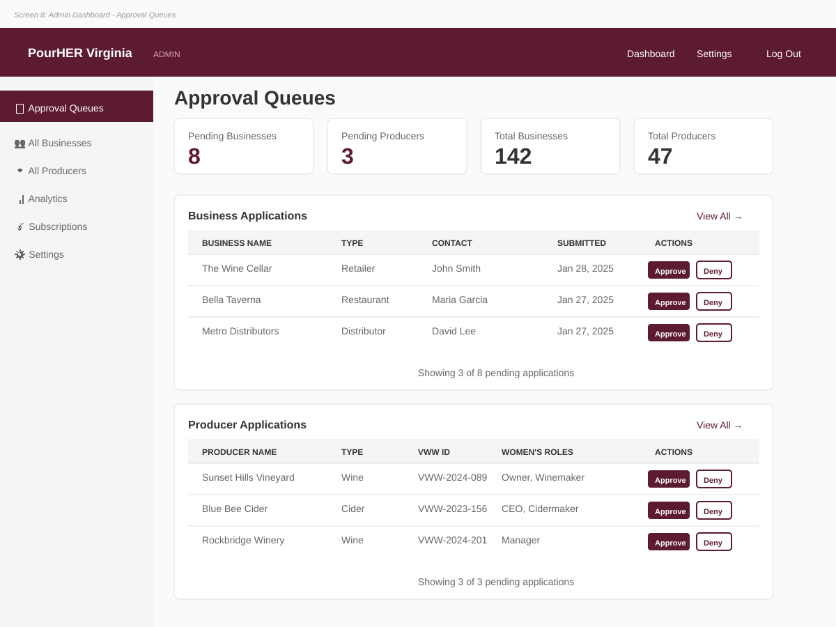This screenshot has width=836, height=627.
Task: Click the VWW ID column header
Action: [x=434, y=452]
